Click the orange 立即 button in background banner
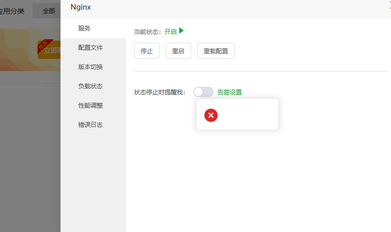Screen dimensions: 391x232 click(x=49, y=50)
